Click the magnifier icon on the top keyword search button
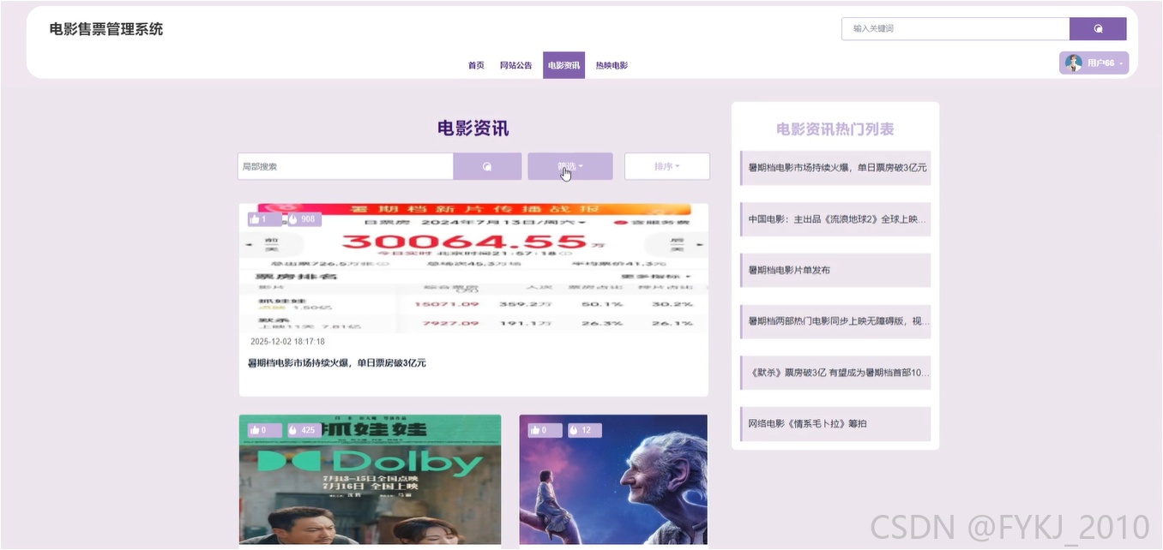The image size is (1163, 550). tap(1098, 28)
